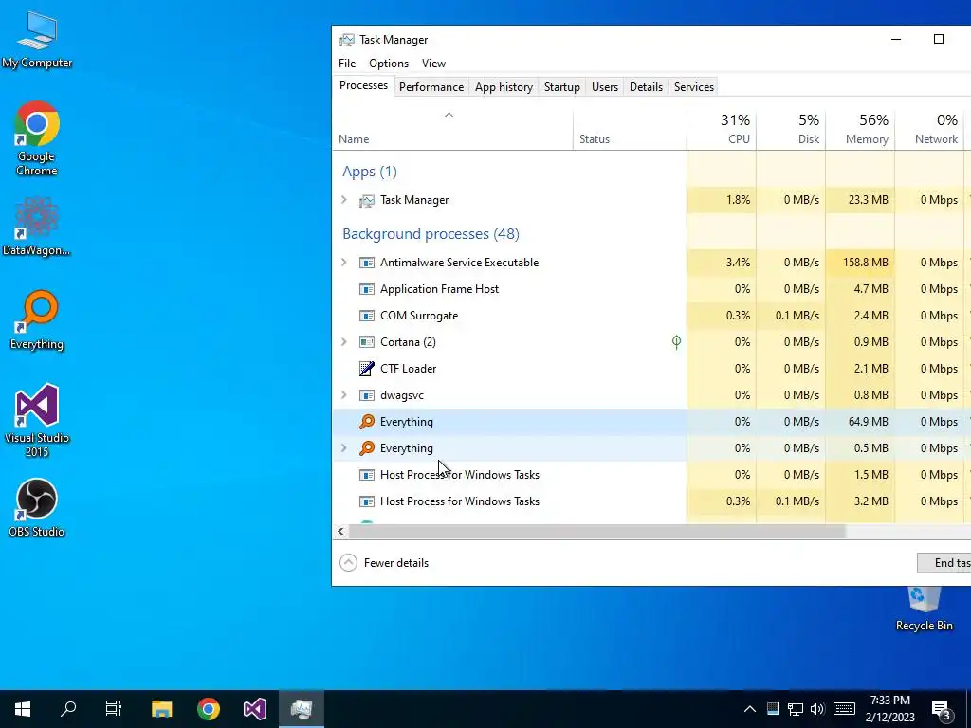The height and width of the screenshot is (728, 971).
Task: Click Task Manager taskbar button
Action: point(302,709)
